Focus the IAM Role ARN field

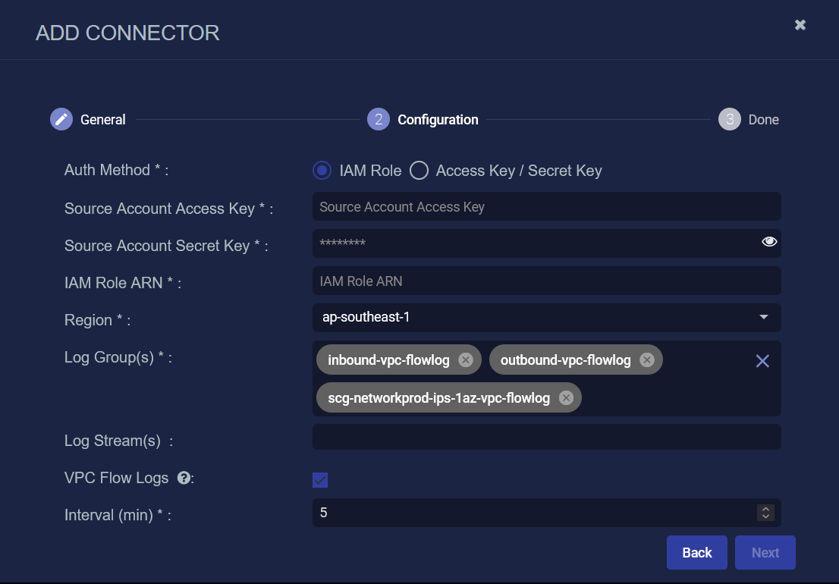546,281
